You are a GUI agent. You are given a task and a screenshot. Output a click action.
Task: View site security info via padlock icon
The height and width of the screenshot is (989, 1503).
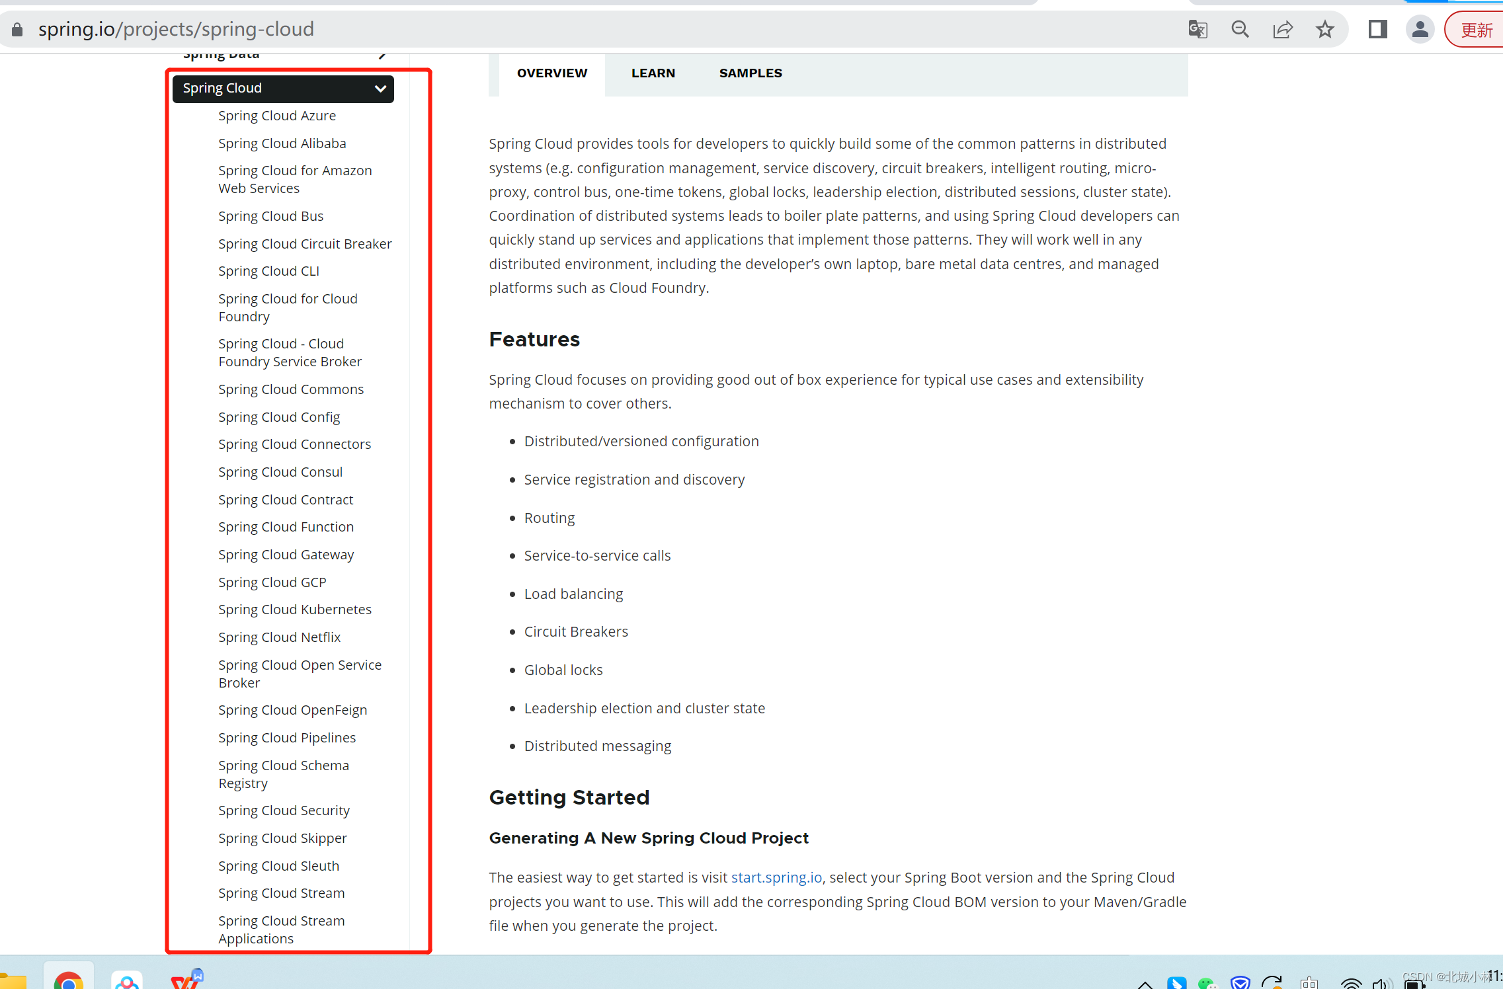[18, 30]
